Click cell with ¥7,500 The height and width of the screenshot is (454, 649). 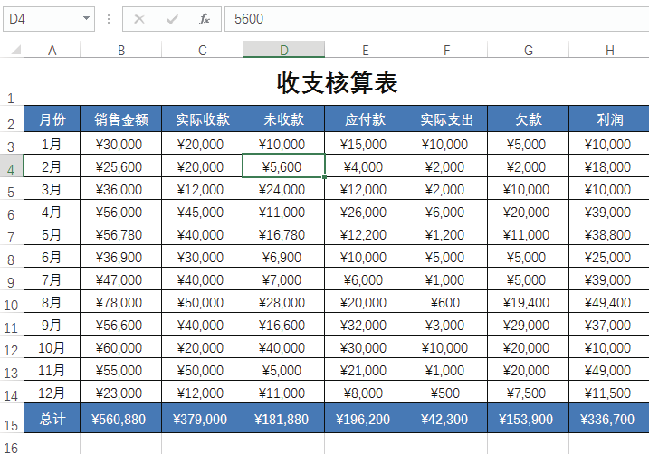(529, 393)
